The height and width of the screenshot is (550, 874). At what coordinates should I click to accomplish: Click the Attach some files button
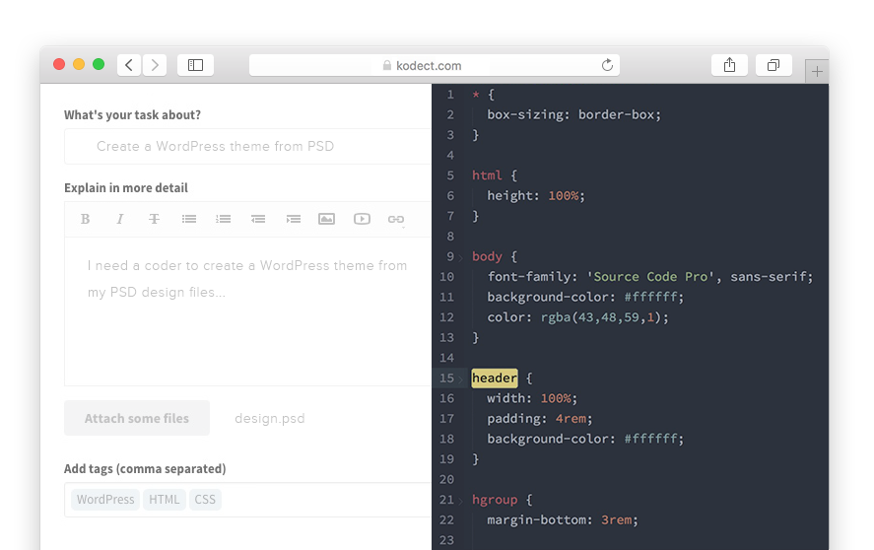click(137, 418)
